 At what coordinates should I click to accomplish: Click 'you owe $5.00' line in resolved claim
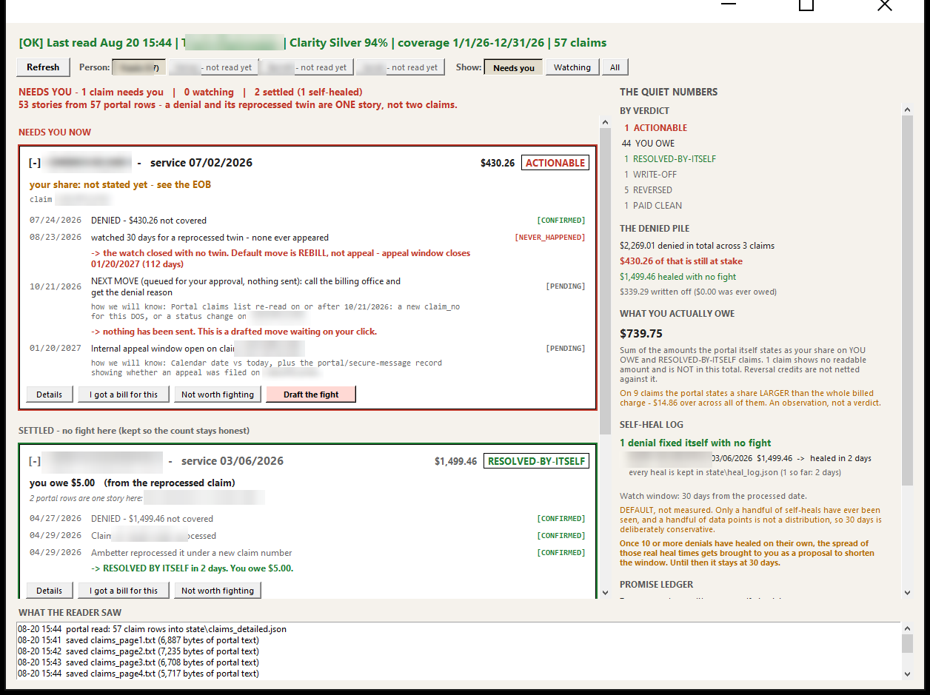pos(133,483)
